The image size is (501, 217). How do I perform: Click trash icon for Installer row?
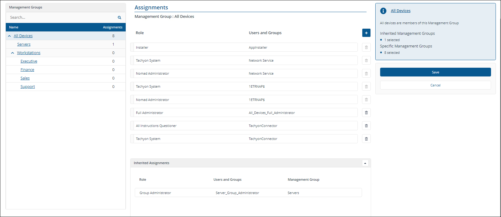(x=366, y=47)
